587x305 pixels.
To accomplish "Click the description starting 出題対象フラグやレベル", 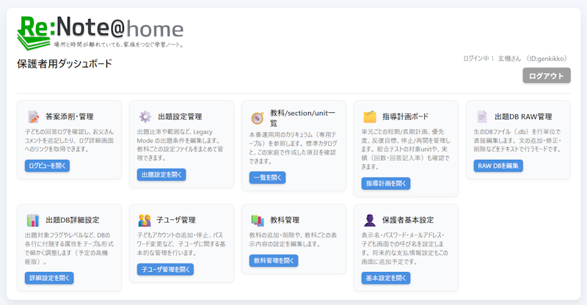I will coord(69,249).
